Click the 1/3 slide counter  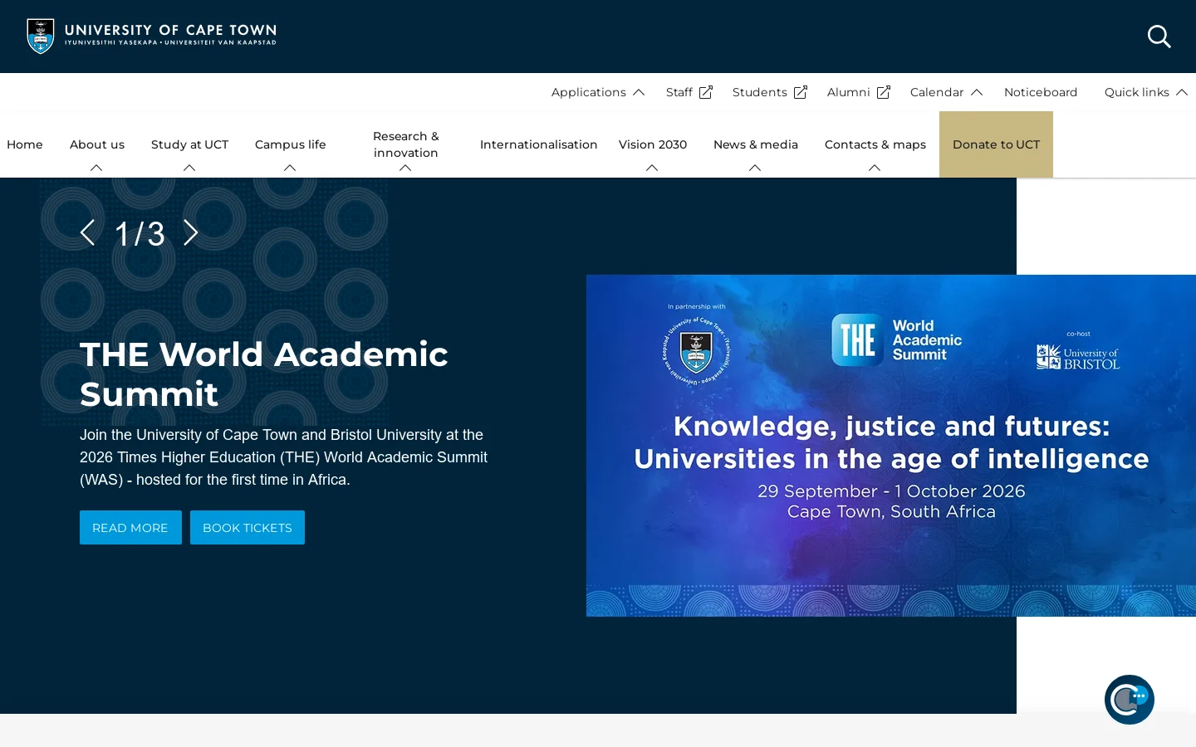pyautogui.click(x=140, y=234)
